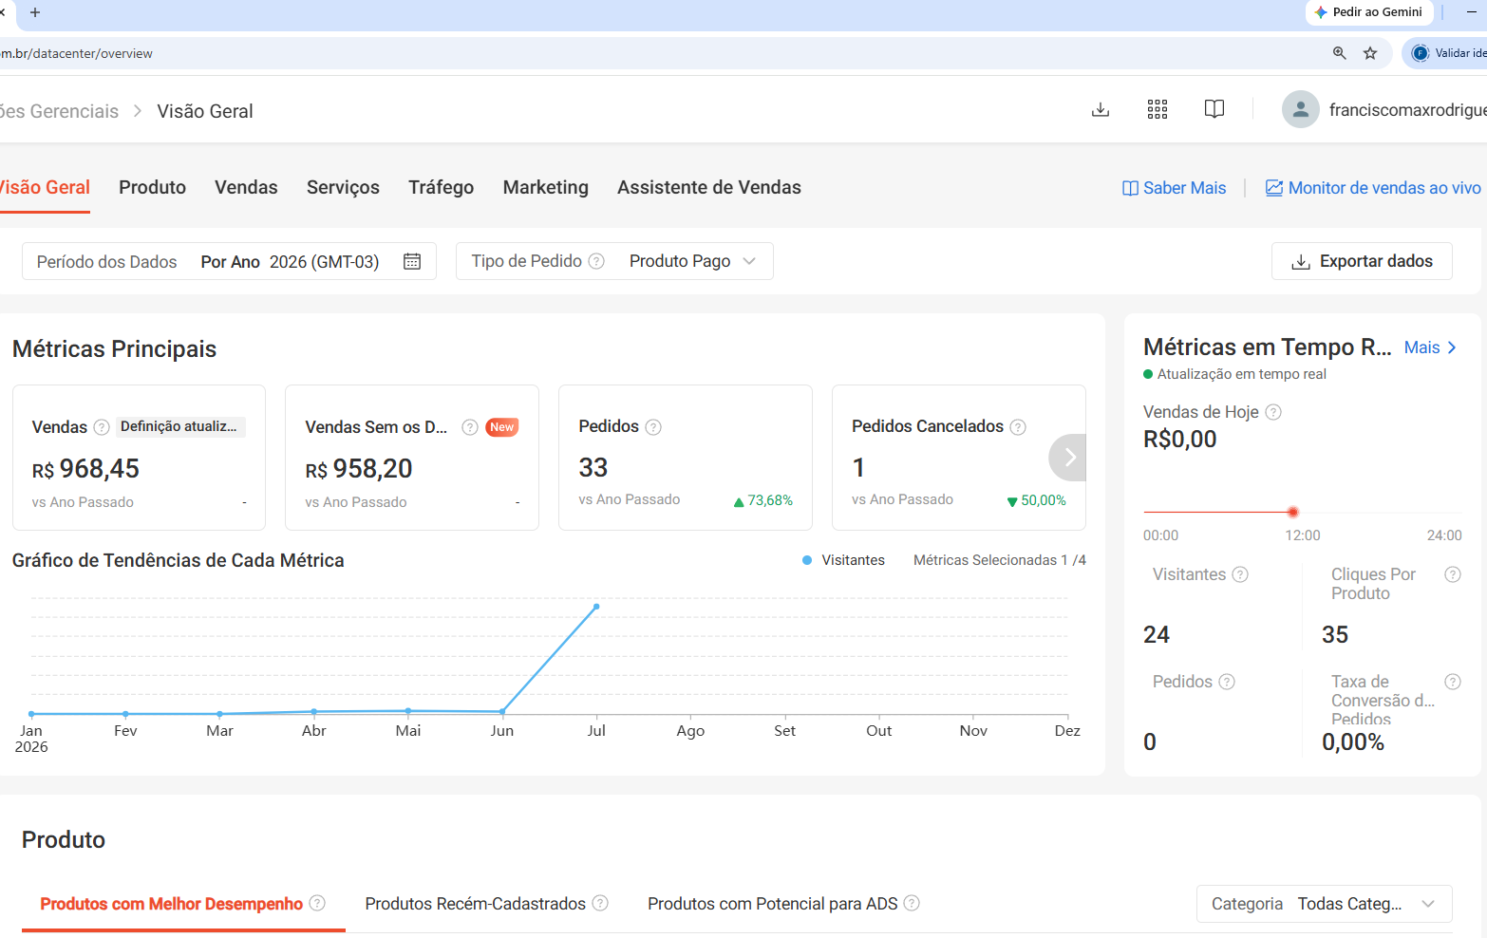Click the browser zoom magnifier icon

coord(1340,53)
